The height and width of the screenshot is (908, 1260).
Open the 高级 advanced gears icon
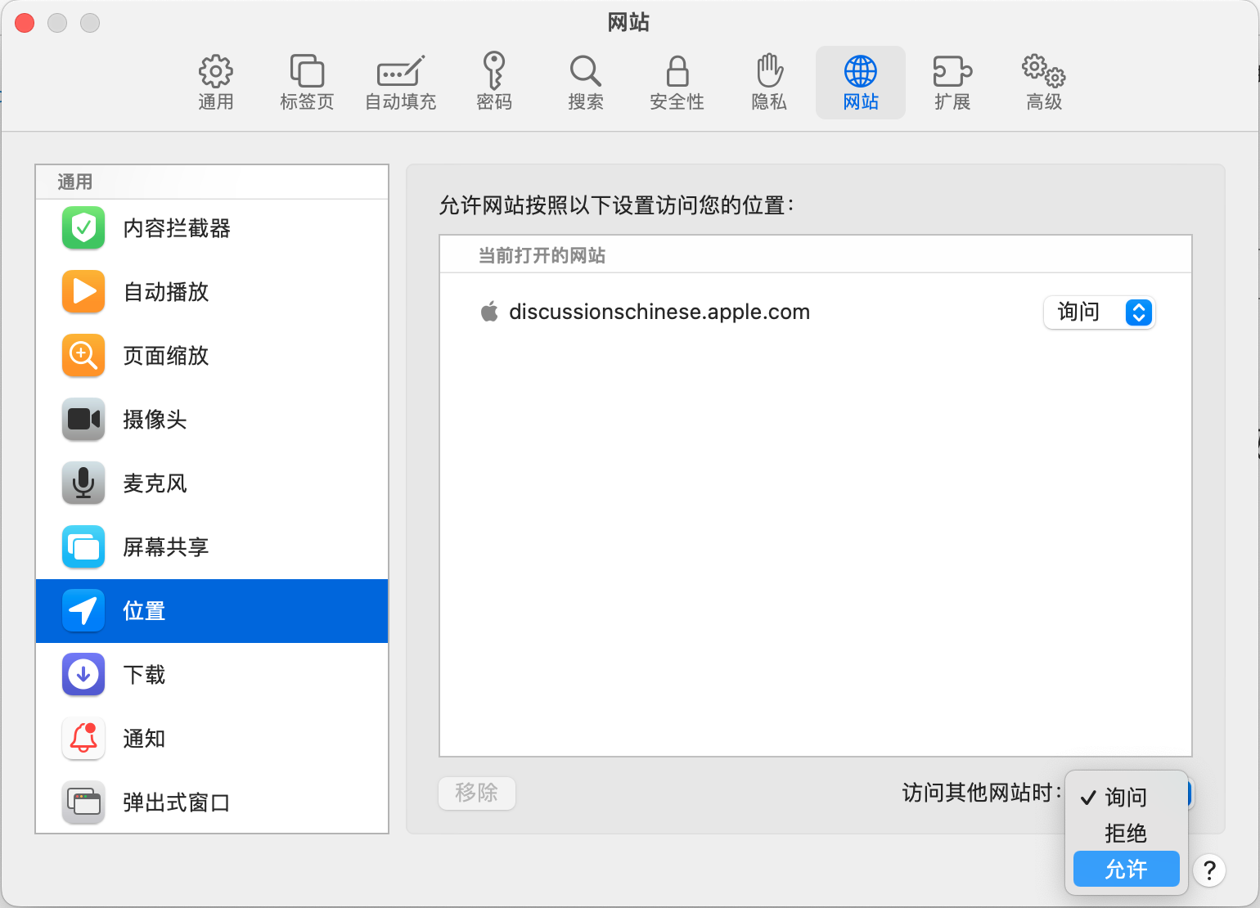point(1044,83)
